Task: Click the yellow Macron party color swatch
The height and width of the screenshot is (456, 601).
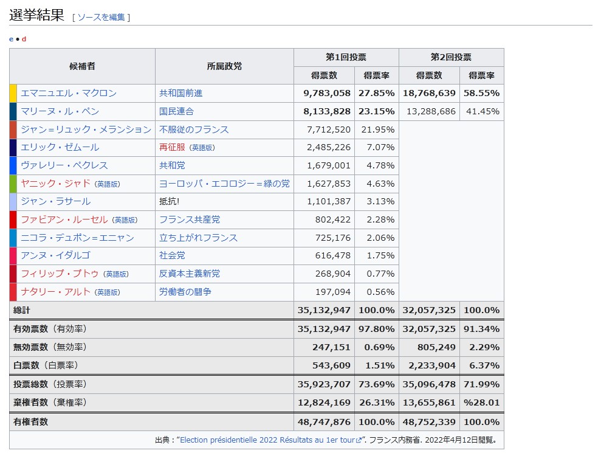Action: [x=13, y=93]
